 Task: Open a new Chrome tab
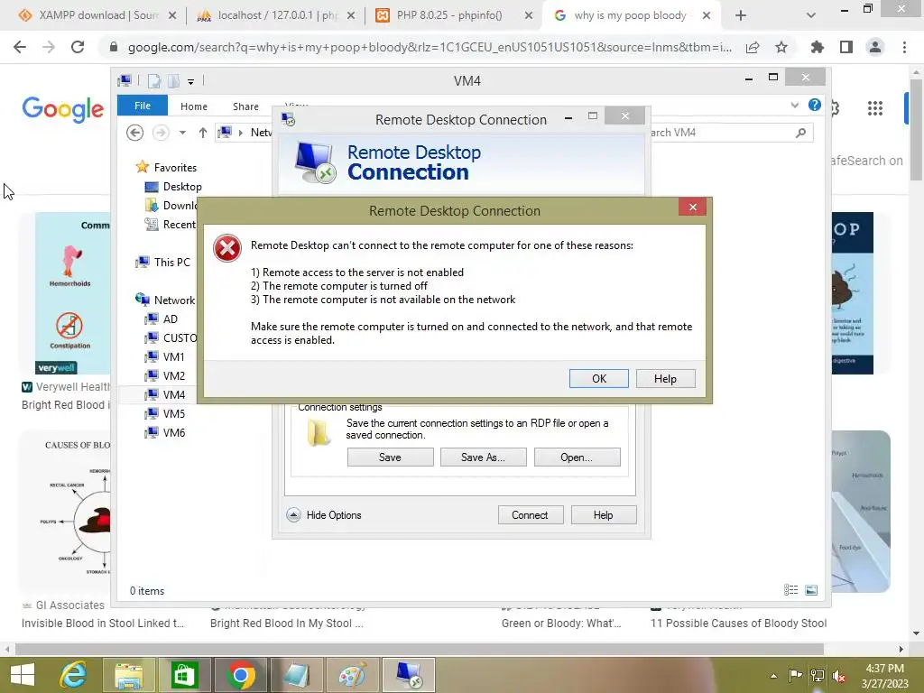[741, 16]
